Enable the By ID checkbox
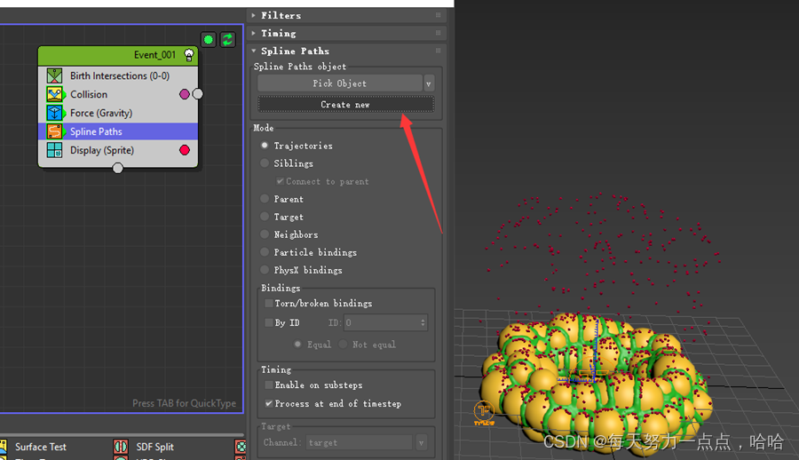The width and height of the screenshot is (799, 460). (x=268, y=322)
